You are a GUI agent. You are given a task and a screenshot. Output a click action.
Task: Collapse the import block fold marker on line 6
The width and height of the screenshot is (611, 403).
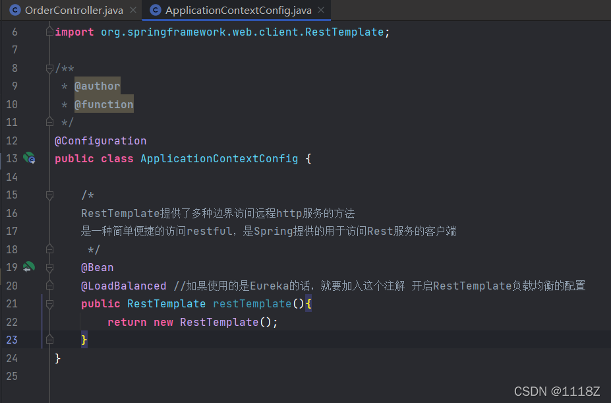[x=49, y=32]
